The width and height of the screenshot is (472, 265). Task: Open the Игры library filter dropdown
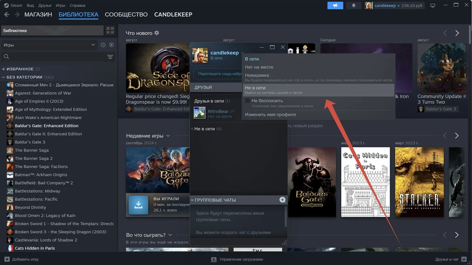49,45
